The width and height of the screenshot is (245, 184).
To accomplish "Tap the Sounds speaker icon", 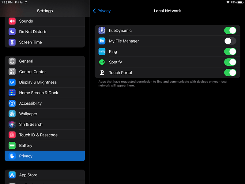I will [x=12, y=21].
